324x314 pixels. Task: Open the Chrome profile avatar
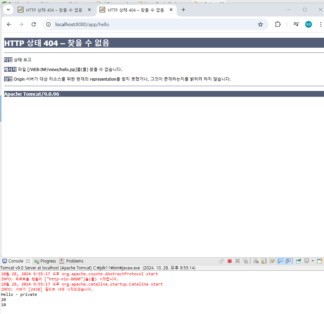pyautogui.click(x=308, y=24)
